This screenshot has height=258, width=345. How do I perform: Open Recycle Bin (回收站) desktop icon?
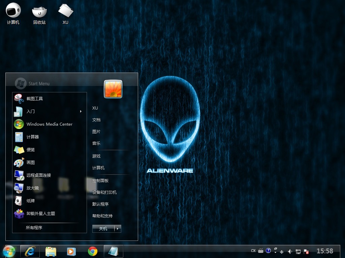coord(39,13)
